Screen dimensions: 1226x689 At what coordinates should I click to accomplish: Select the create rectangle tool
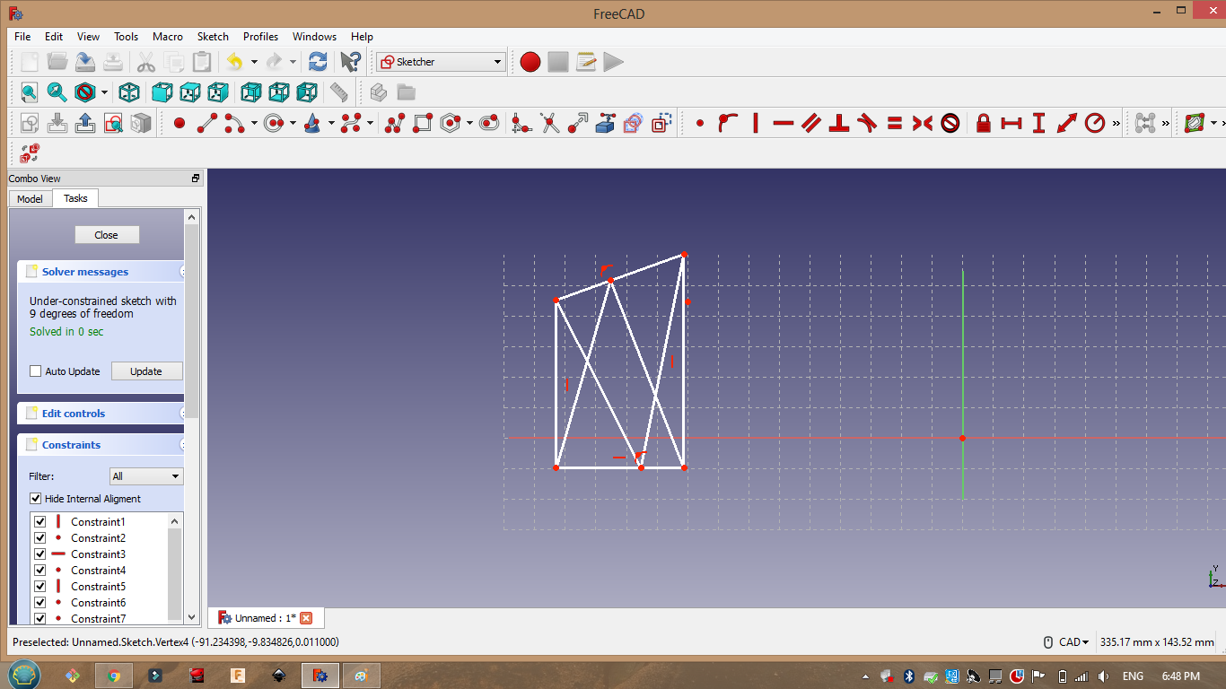423,123
